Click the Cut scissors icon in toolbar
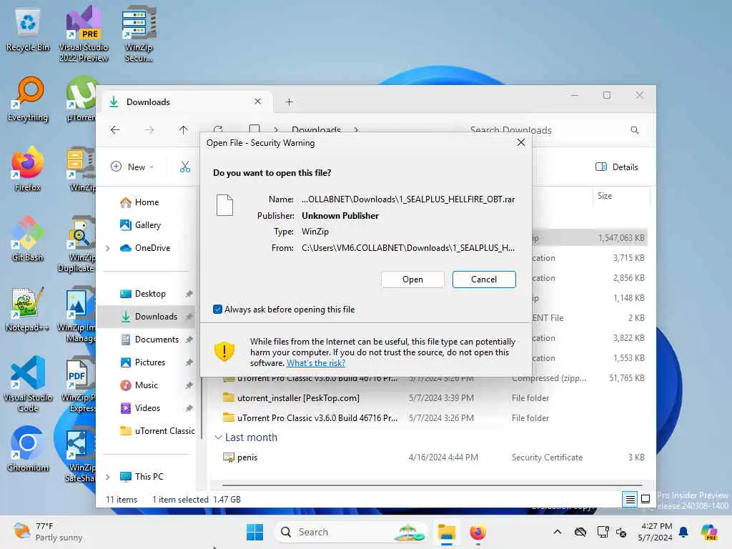The image size is (732, 549). 185,167
